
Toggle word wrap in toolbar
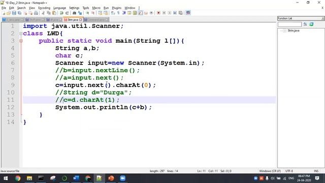pos(113,13)
